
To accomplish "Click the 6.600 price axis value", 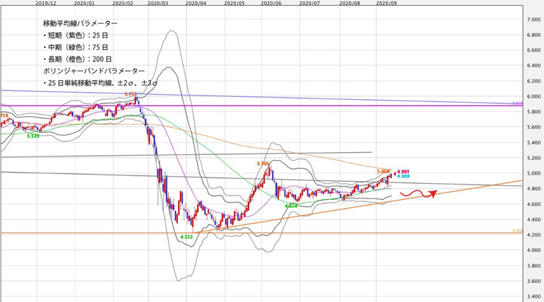I will click(534, 50).
